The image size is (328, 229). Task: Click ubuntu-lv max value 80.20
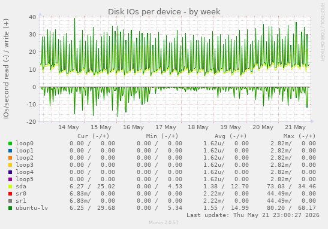[x=276, y=208]
